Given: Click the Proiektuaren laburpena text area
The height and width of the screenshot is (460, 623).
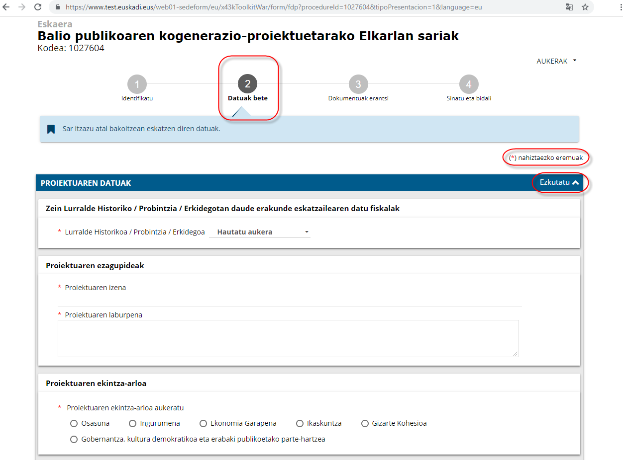Looking at the screenshot, I should 288,338.
